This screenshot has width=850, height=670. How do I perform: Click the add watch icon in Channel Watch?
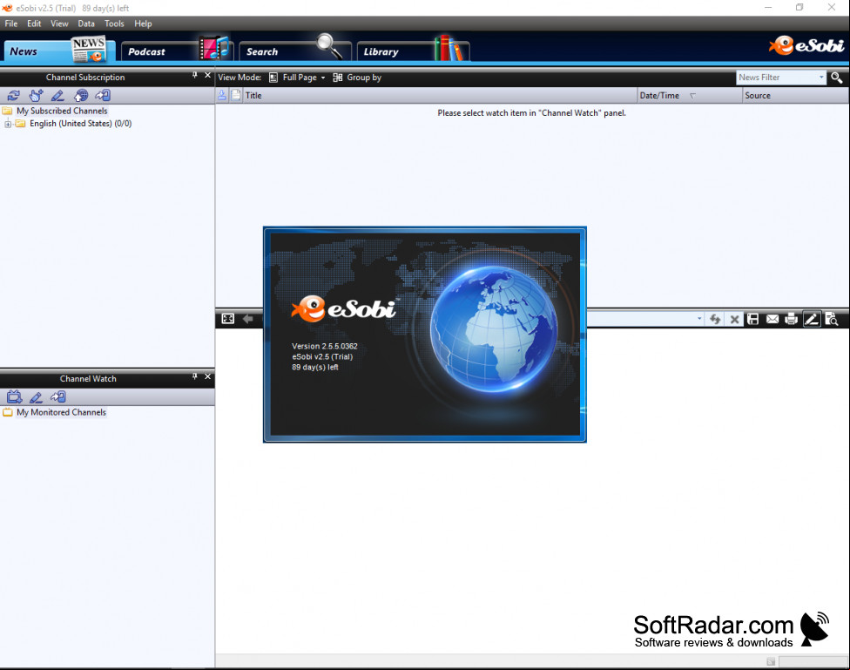[x=14, y=397]
